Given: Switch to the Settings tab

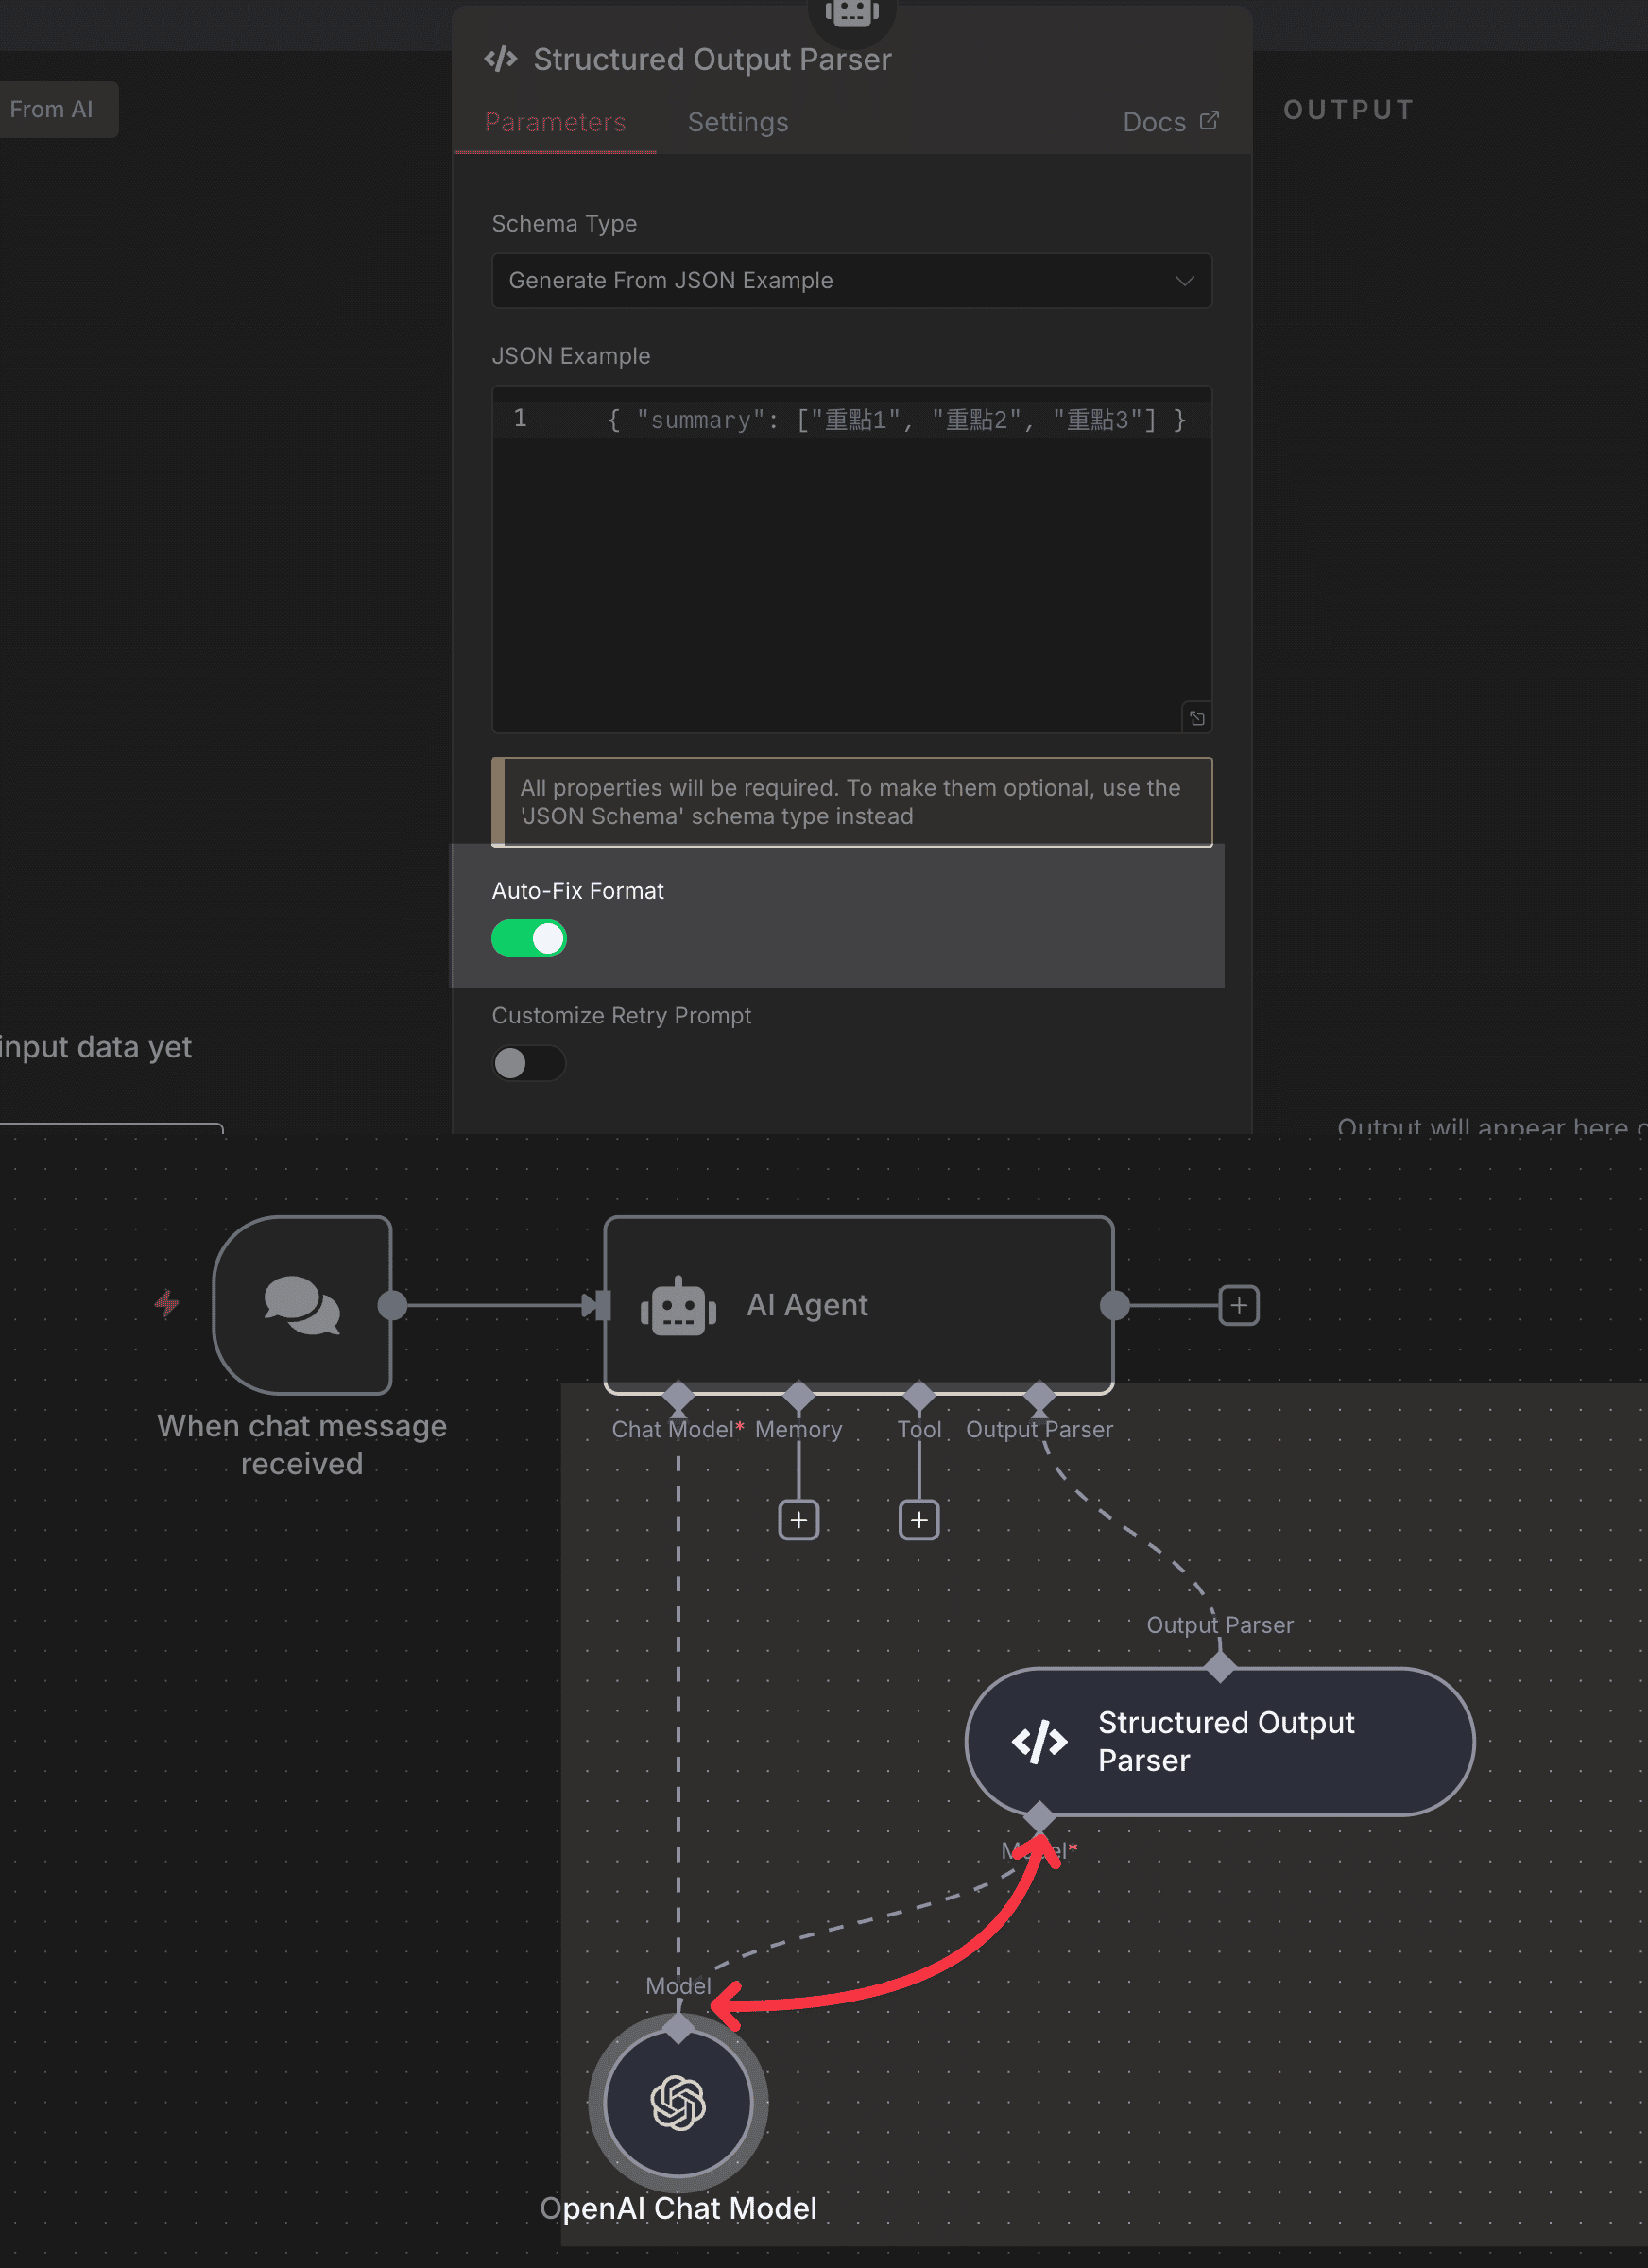Looking at the screenshot, I should pyautogui.click(x=737, y=121).
